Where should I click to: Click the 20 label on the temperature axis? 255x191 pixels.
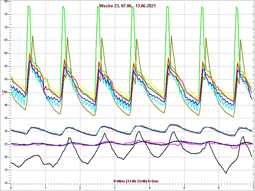(x=5, y=157)
